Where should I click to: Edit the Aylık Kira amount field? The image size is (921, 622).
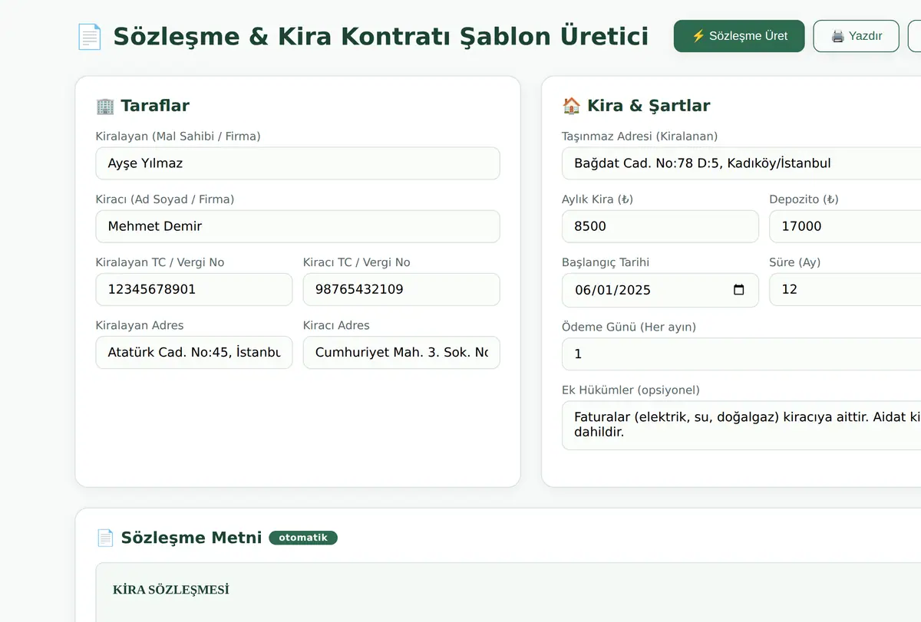(x=660, y=226)
